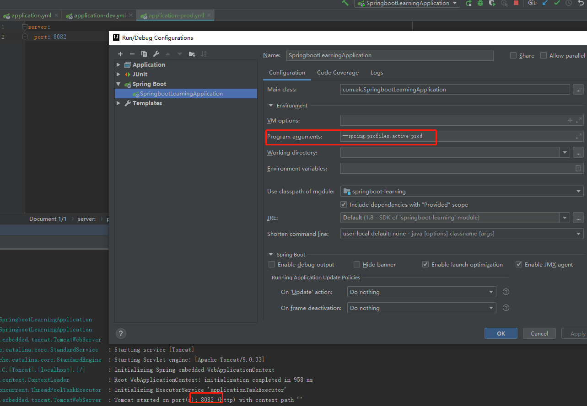Open JRE dropdown
This screenshot has width=587, height=406.
(565, 218)
